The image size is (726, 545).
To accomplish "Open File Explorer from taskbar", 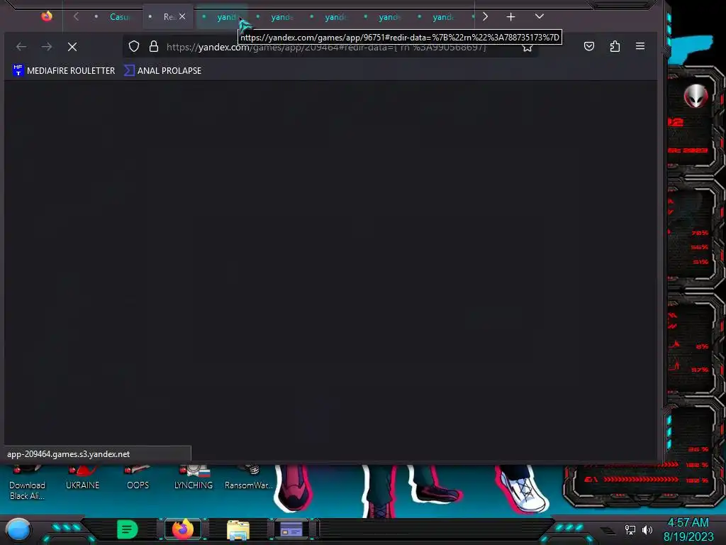I will (x=238, y=529).
